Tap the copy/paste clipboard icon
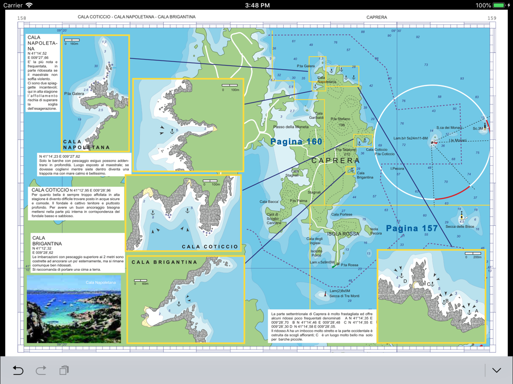 (x=64, y=370)
